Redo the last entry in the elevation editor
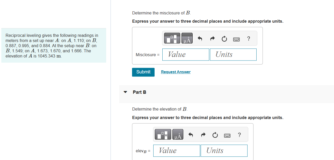Image resolution: width=334 pixels, height=160 pixels. coord(203,134)
